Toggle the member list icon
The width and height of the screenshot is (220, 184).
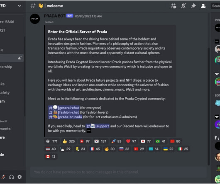203,6
